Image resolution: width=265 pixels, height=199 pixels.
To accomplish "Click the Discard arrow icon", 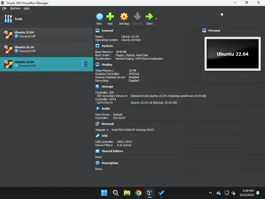I will [137, 17].
